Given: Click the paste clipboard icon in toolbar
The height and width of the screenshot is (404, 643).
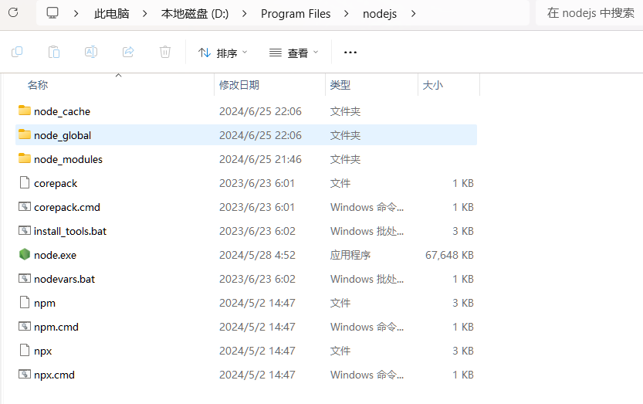Looking at the screenshot, I should coord(54,53).
